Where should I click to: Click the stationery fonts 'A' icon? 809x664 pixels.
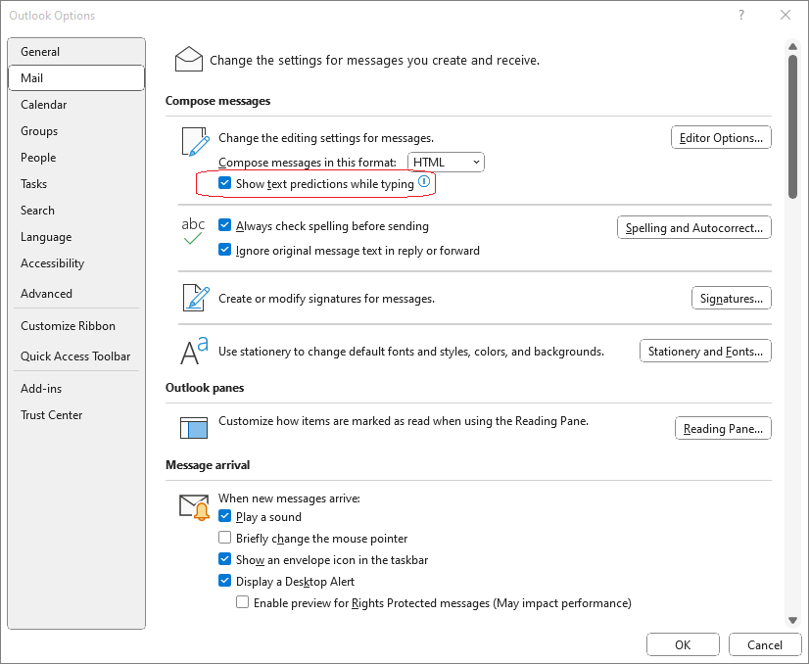194,351
